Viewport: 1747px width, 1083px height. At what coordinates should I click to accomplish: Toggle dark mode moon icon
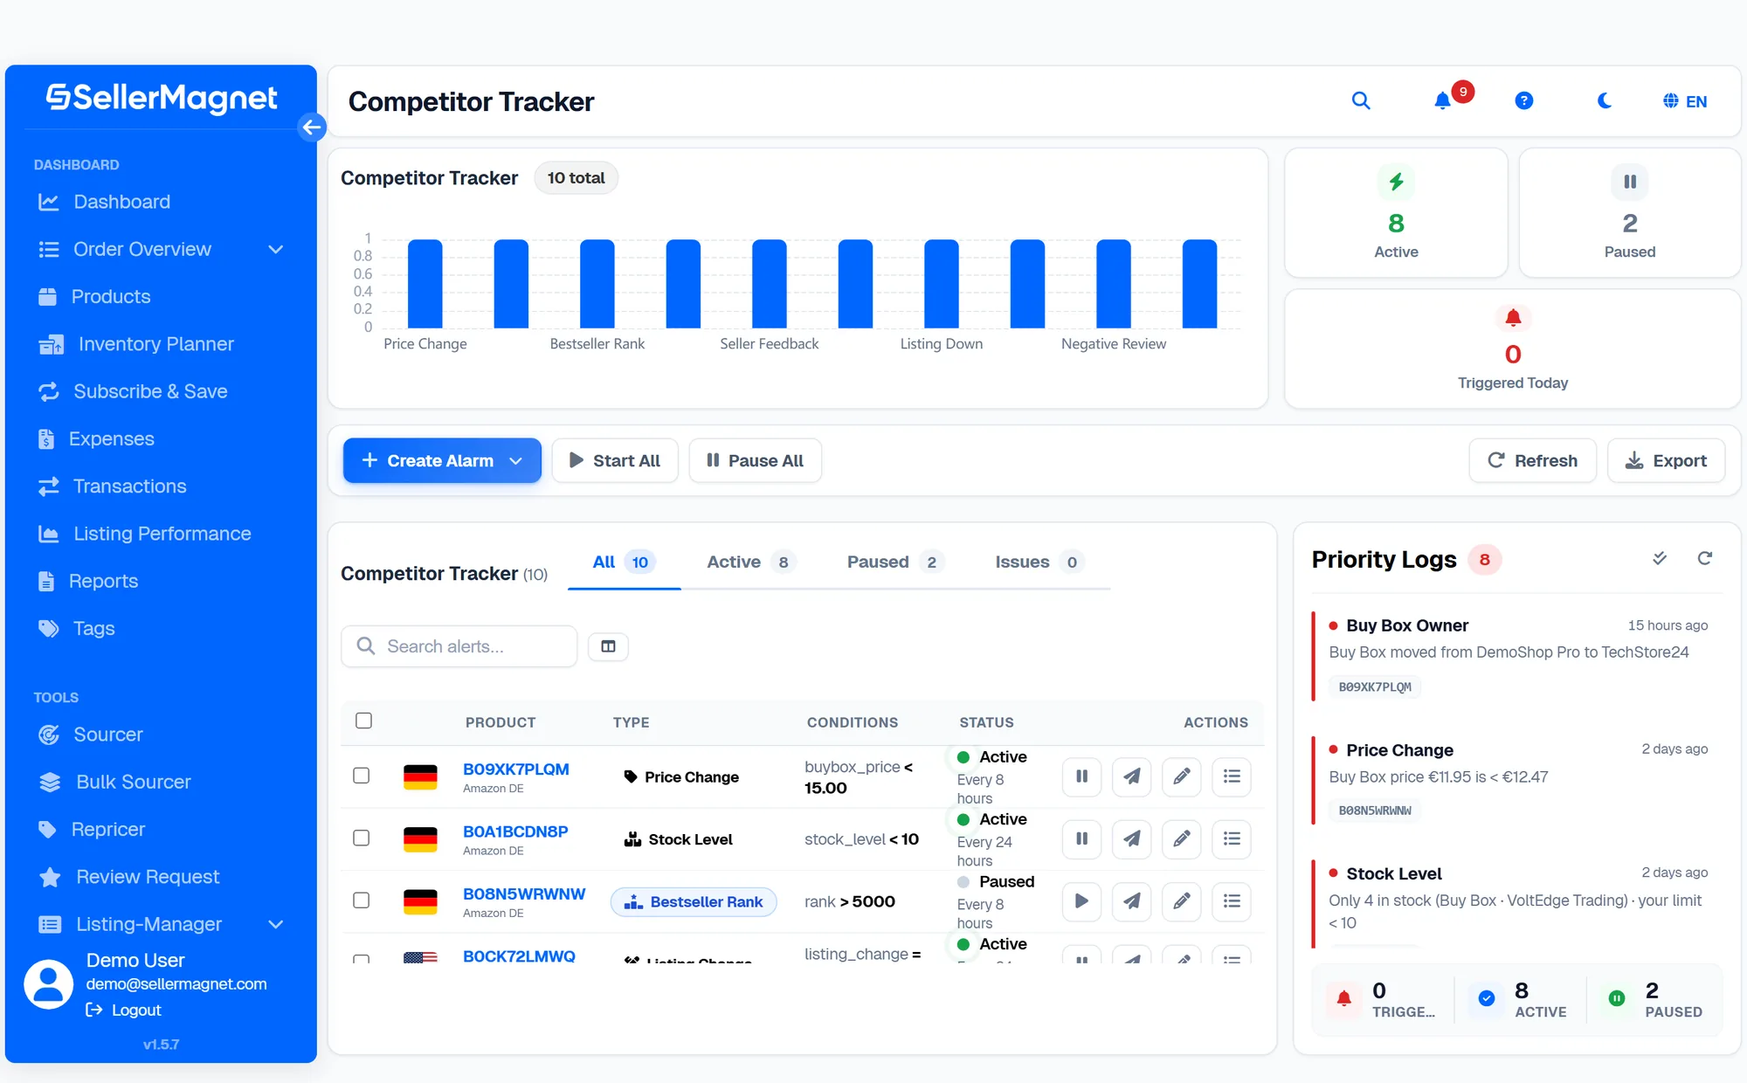point(1605,100)
